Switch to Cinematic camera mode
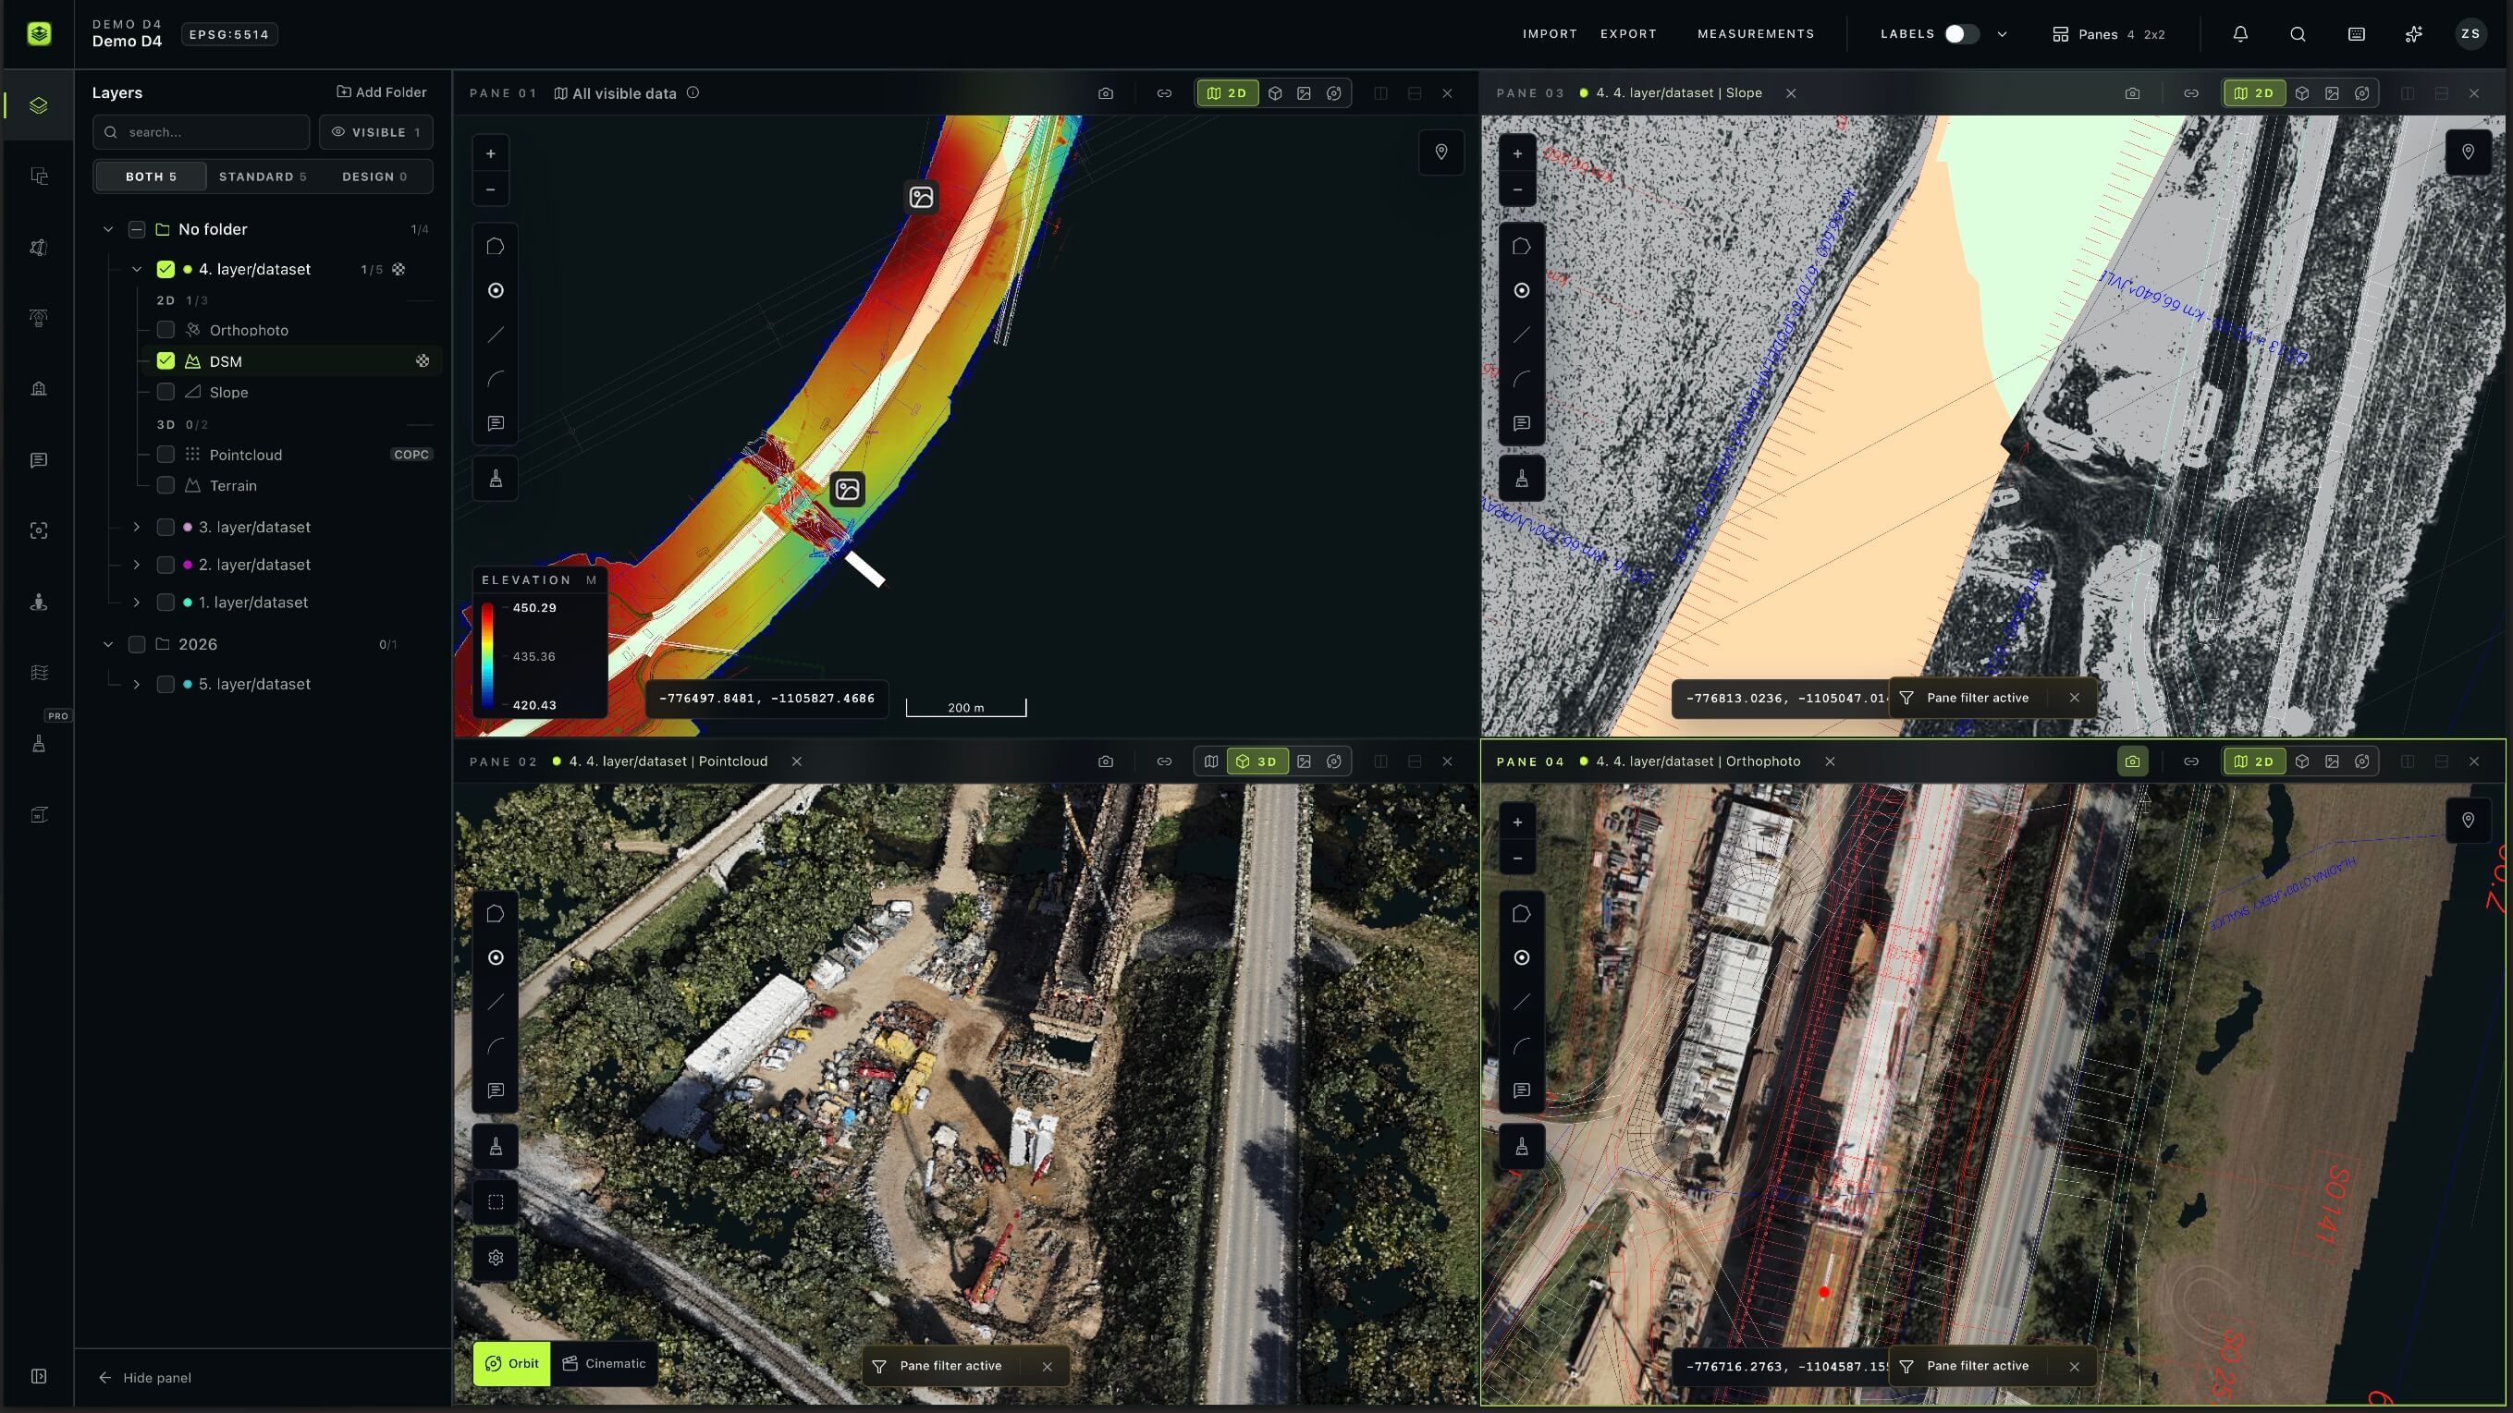Image resolution: width=2513 pixels, height=1413 pixels. click(604, 1364)
